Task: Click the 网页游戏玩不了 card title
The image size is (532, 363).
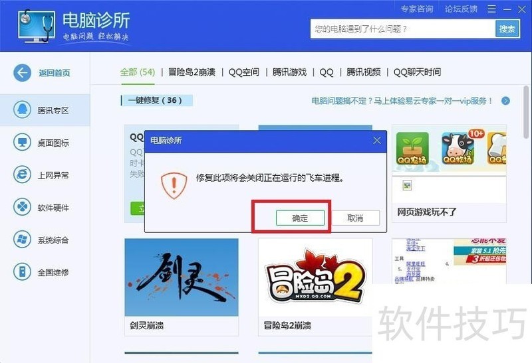Action: coord(427,212)
